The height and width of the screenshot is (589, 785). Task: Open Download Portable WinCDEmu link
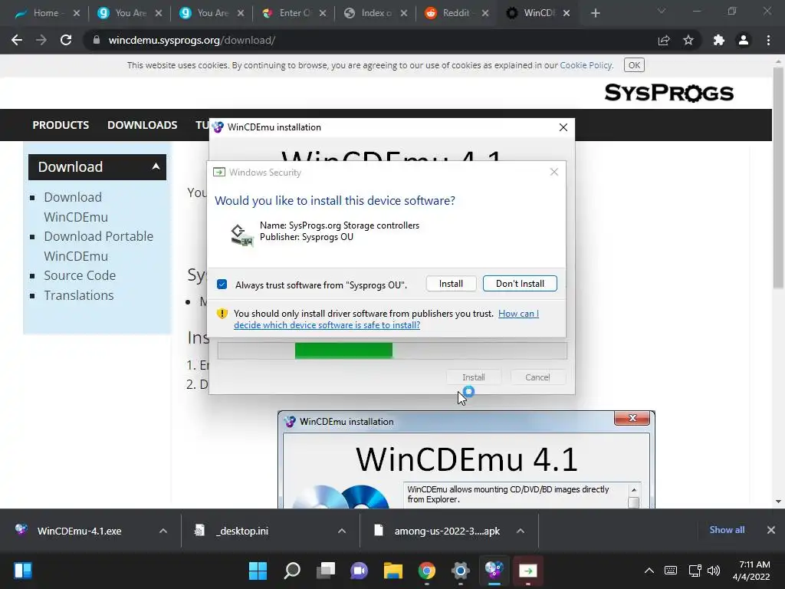pos(98,246)
